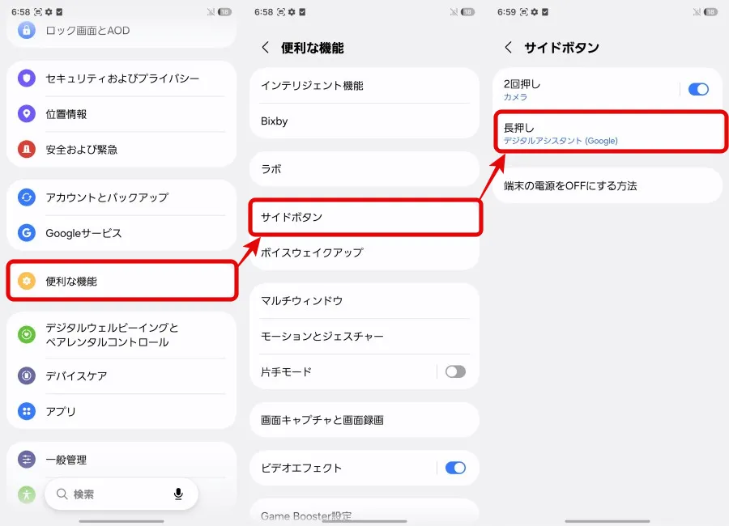Tap the サイドボタン page title

tap(561, 48)
